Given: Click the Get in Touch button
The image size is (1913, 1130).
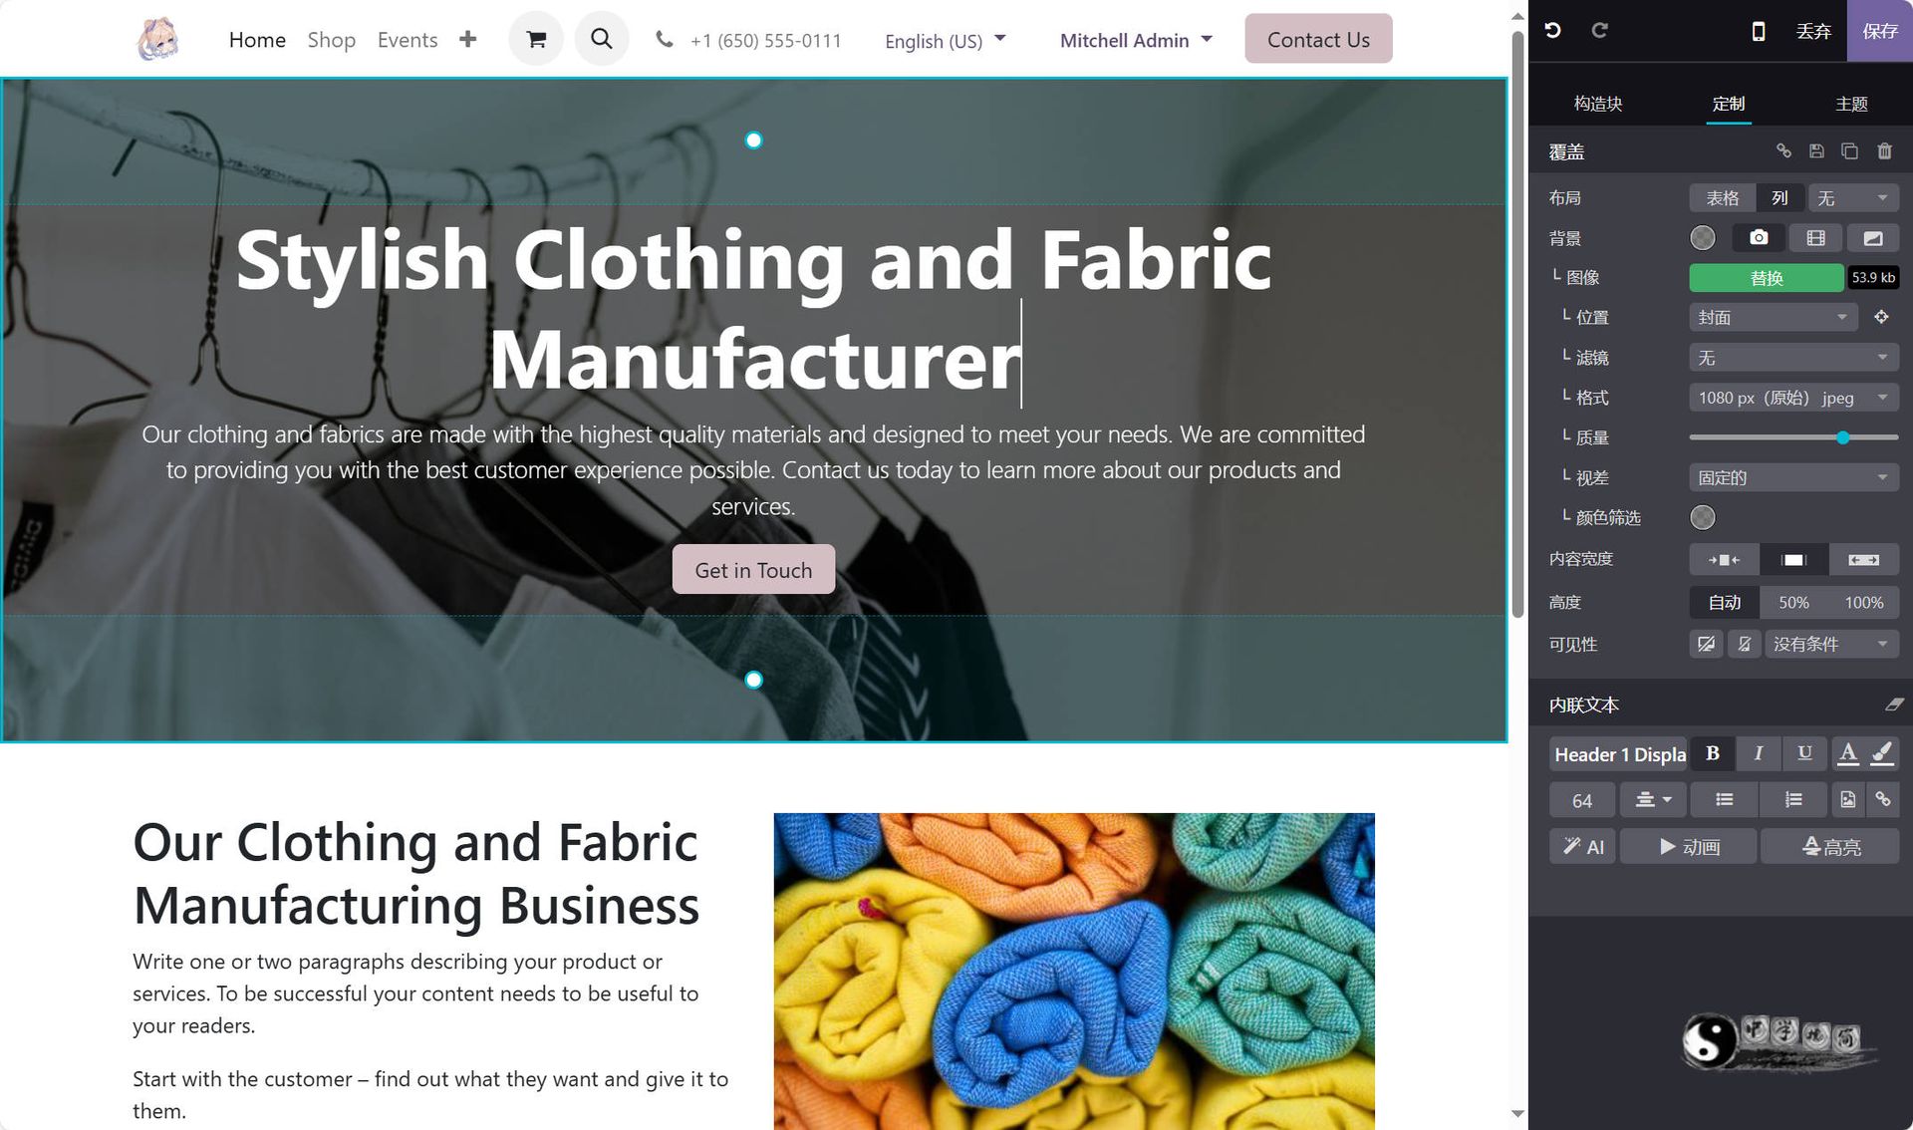Looking at the screenshot, I should [x=753, y=570].
